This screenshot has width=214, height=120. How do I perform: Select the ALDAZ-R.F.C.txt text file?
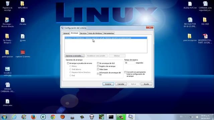[x=190, y=5]
